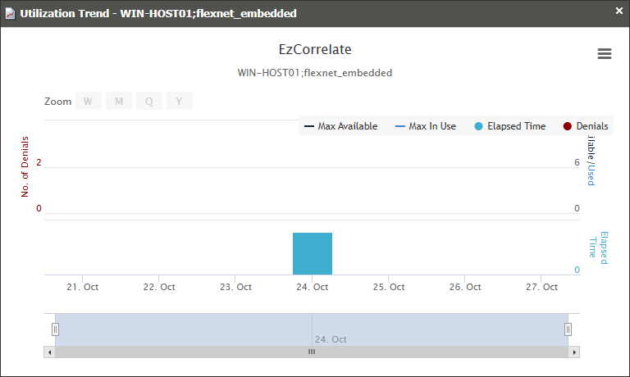Choose the Q quarterly zoom button
The height and width of the screenshot is (377, 630).
149,102
